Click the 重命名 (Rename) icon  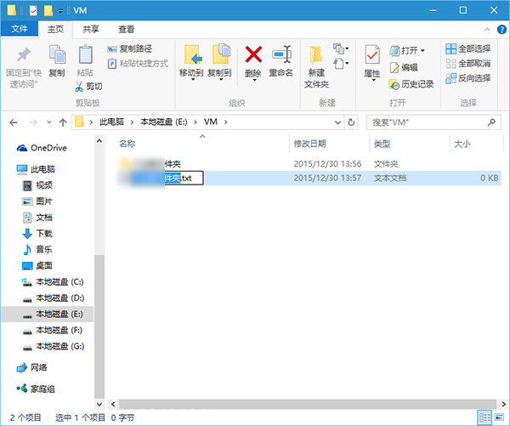click(x=281, y=54)
